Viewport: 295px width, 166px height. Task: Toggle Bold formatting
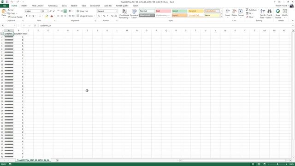click(x=26, y=16)
